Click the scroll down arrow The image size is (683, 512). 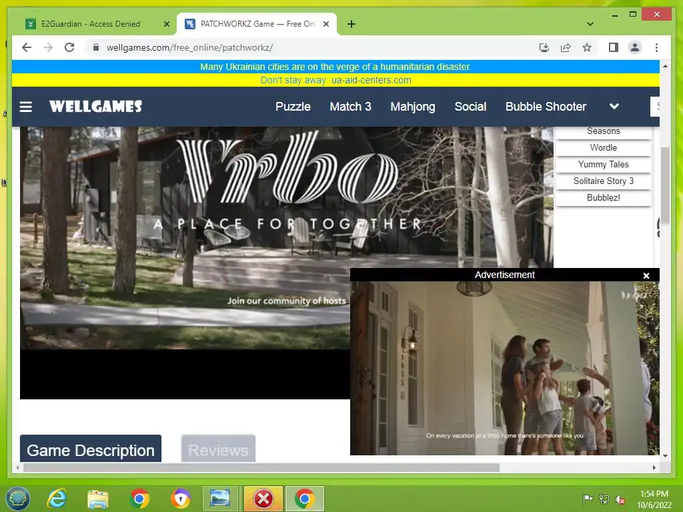click(x=665, y=456)
